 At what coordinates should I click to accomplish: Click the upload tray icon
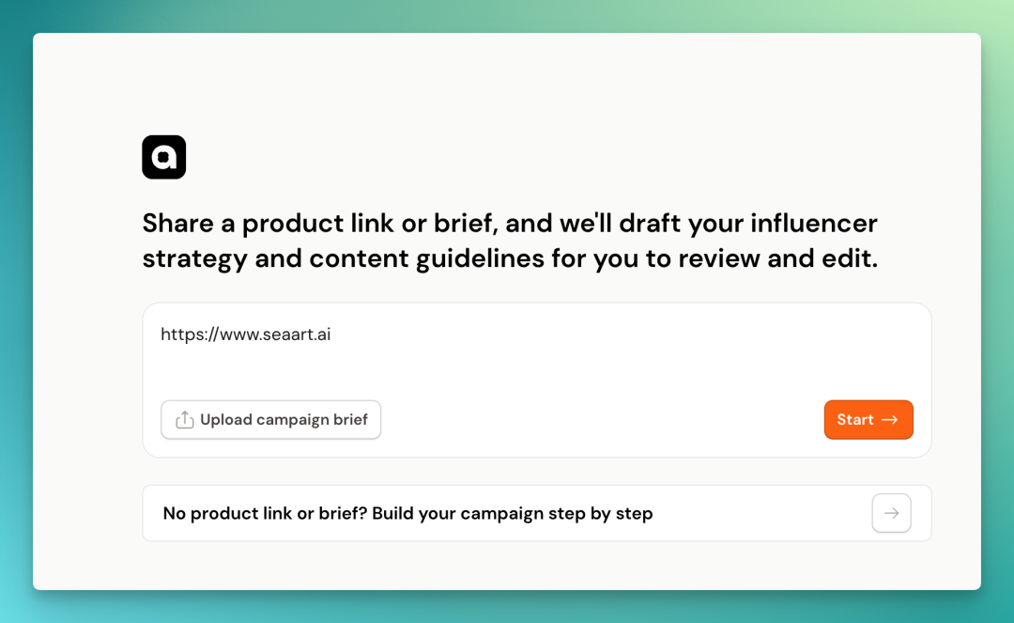184,420
